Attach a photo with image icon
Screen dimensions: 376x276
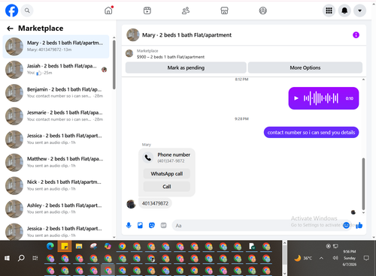(x=140, y=225)
